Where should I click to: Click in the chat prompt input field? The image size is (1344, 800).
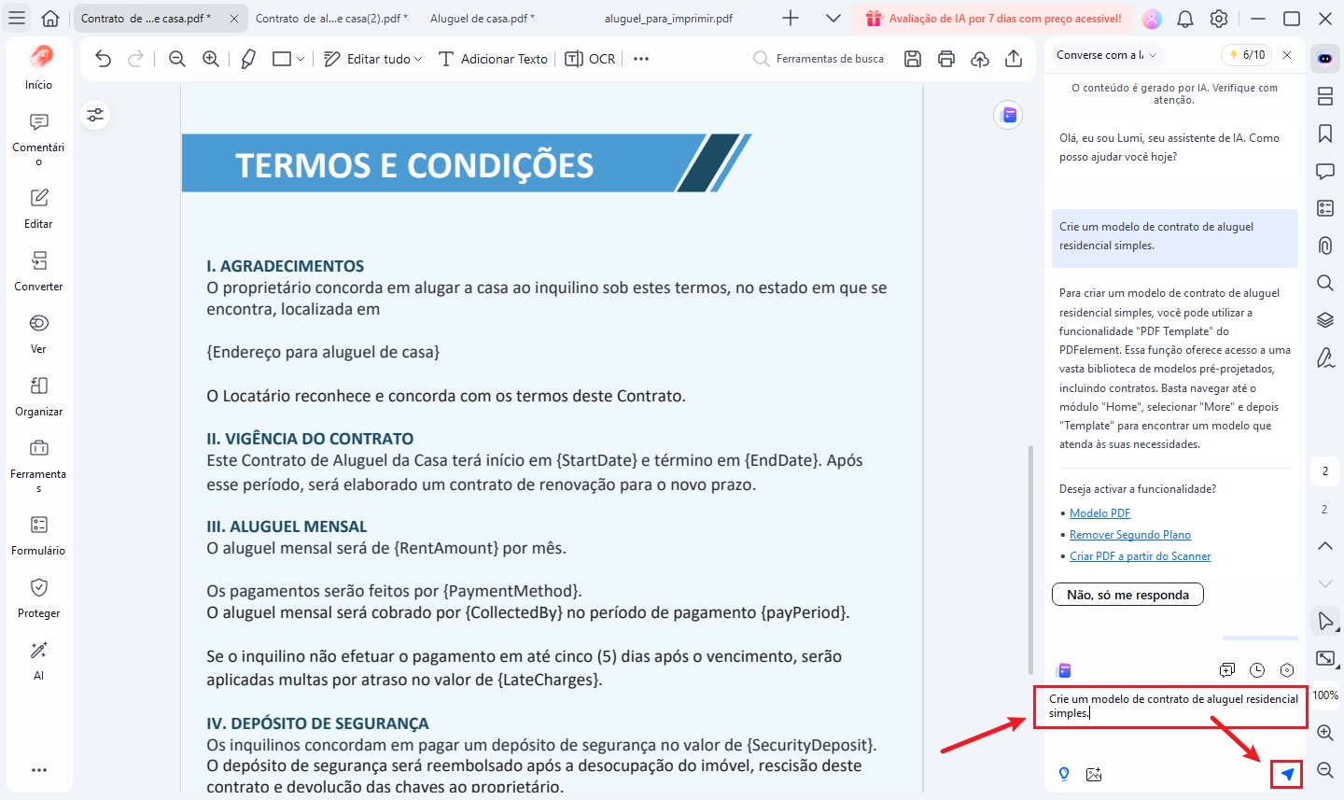tap(1171, 708)
